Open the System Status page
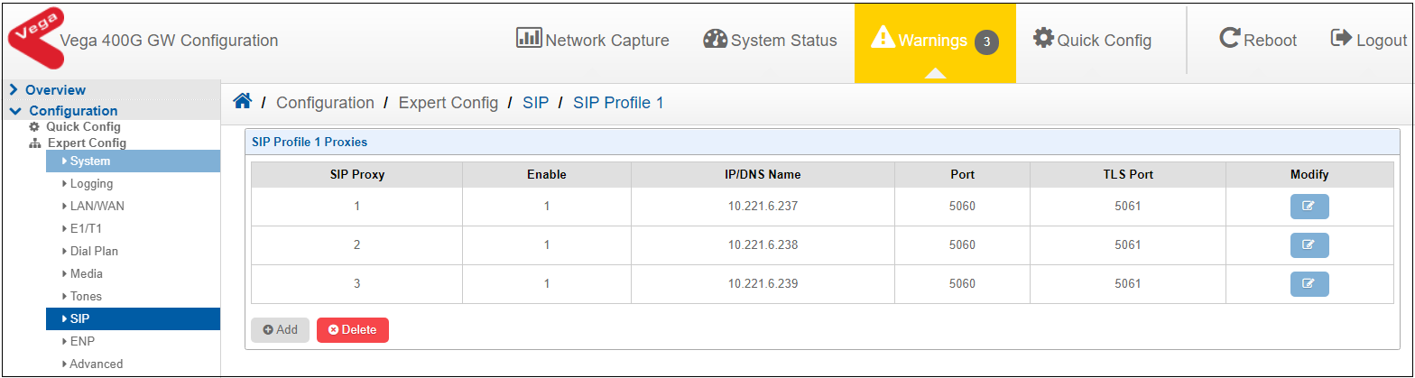This screenshot has width=1415, height=378. click(770, 40)
